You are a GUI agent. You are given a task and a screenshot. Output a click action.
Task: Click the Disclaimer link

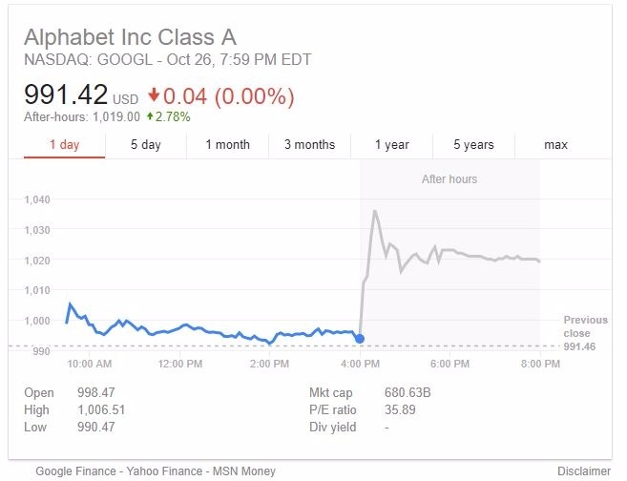tap(583, 471)
